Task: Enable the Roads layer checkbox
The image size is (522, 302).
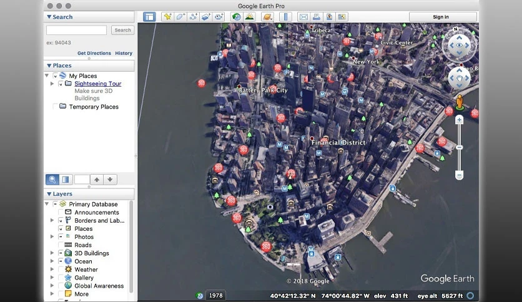Action: tap(61, 245)
